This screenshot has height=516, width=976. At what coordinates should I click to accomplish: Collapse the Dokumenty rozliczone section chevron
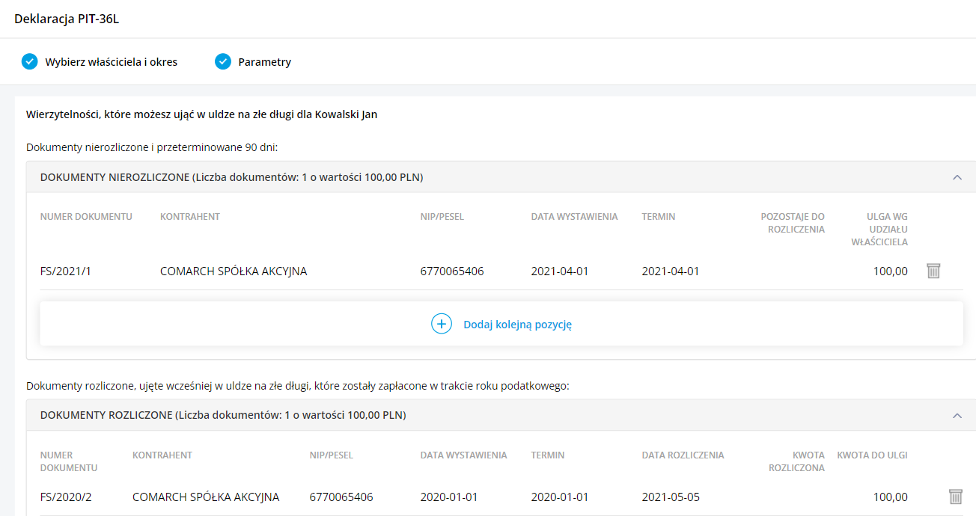[x=957, y=415]
